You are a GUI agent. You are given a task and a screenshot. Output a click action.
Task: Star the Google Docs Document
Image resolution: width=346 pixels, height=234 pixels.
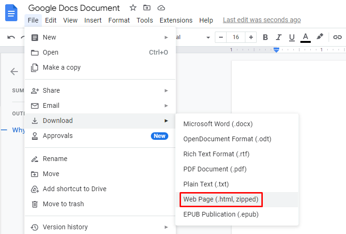click(133, 8)
